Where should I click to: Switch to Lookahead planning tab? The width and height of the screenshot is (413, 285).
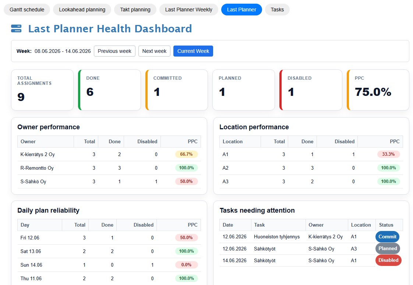point(82,10)
